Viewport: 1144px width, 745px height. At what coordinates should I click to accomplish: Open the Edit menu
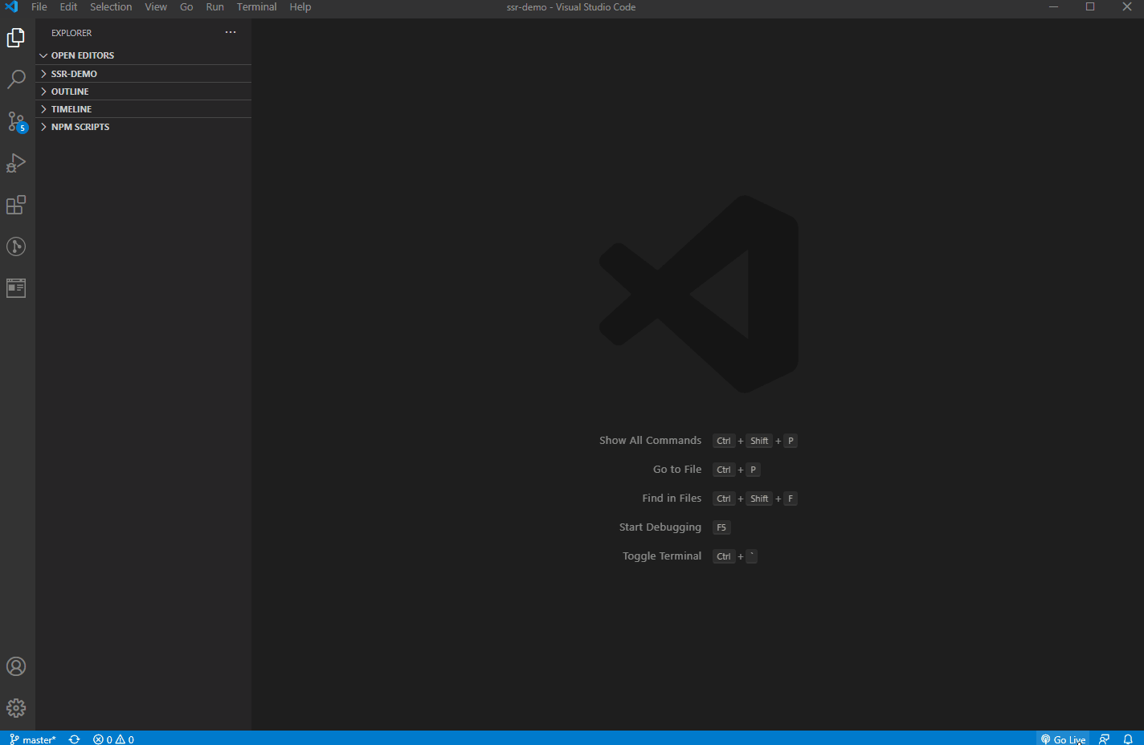(x=68, y=6)
